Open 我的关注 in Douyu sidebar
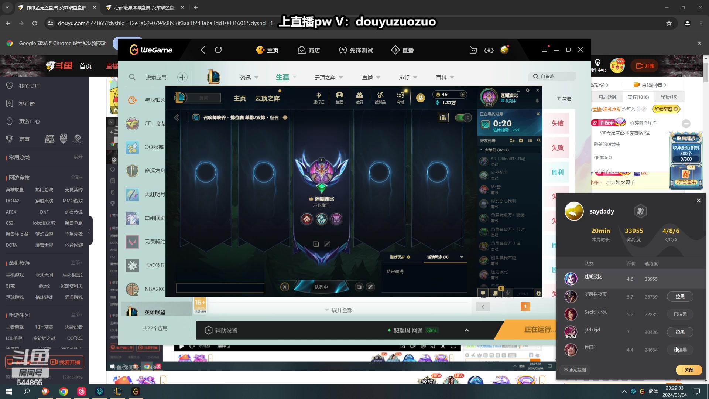709x399 pixels. 23,86
